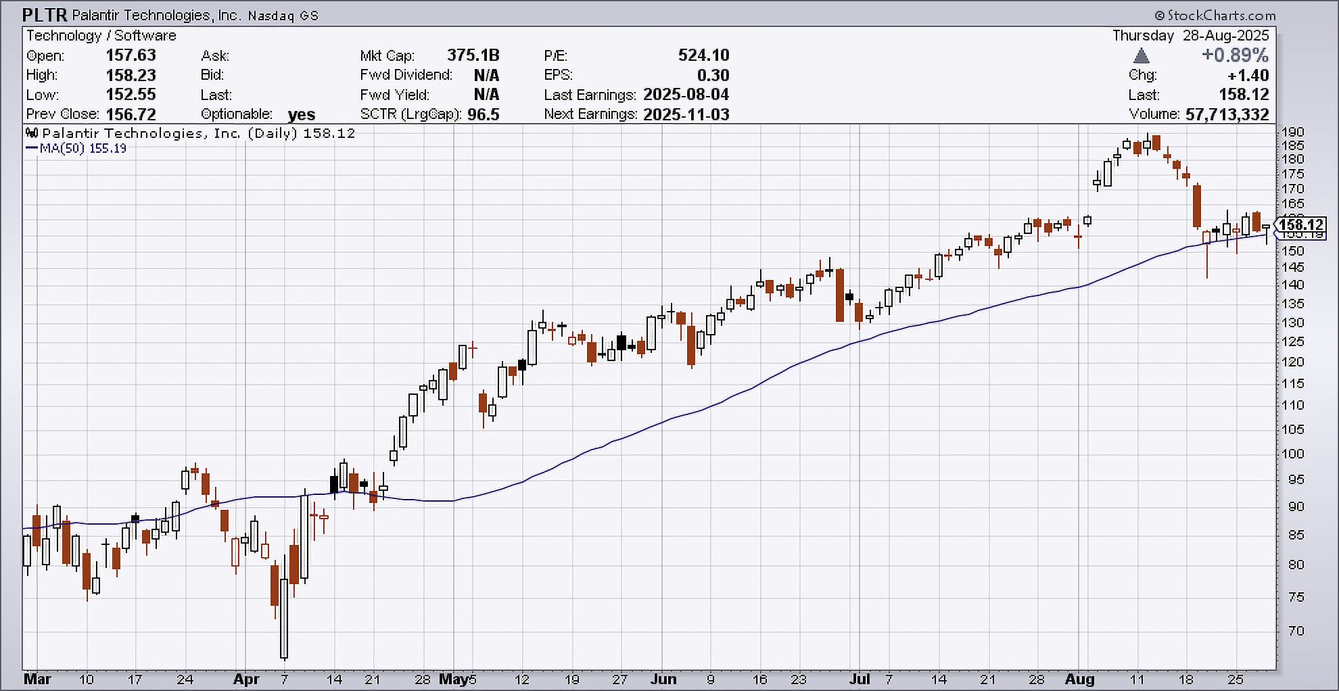The height and width of the screenshot is (691, 1339).
Task: Click the EPS value 0.30
Action: click(713, 75)
